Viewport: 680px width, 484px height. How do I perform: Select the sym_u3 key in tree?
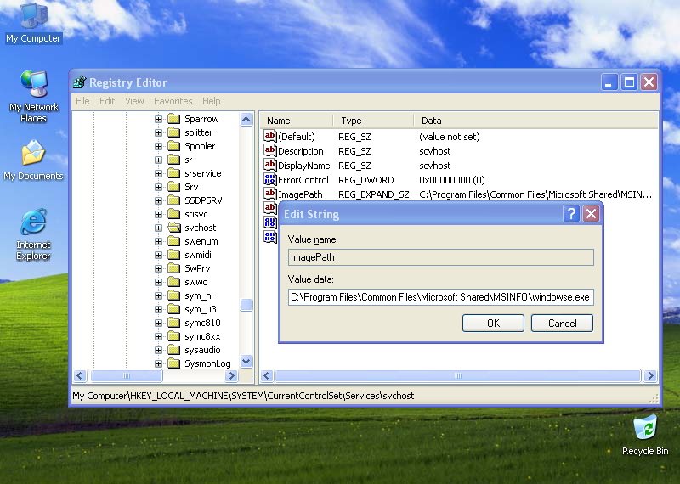pos(201,309)
